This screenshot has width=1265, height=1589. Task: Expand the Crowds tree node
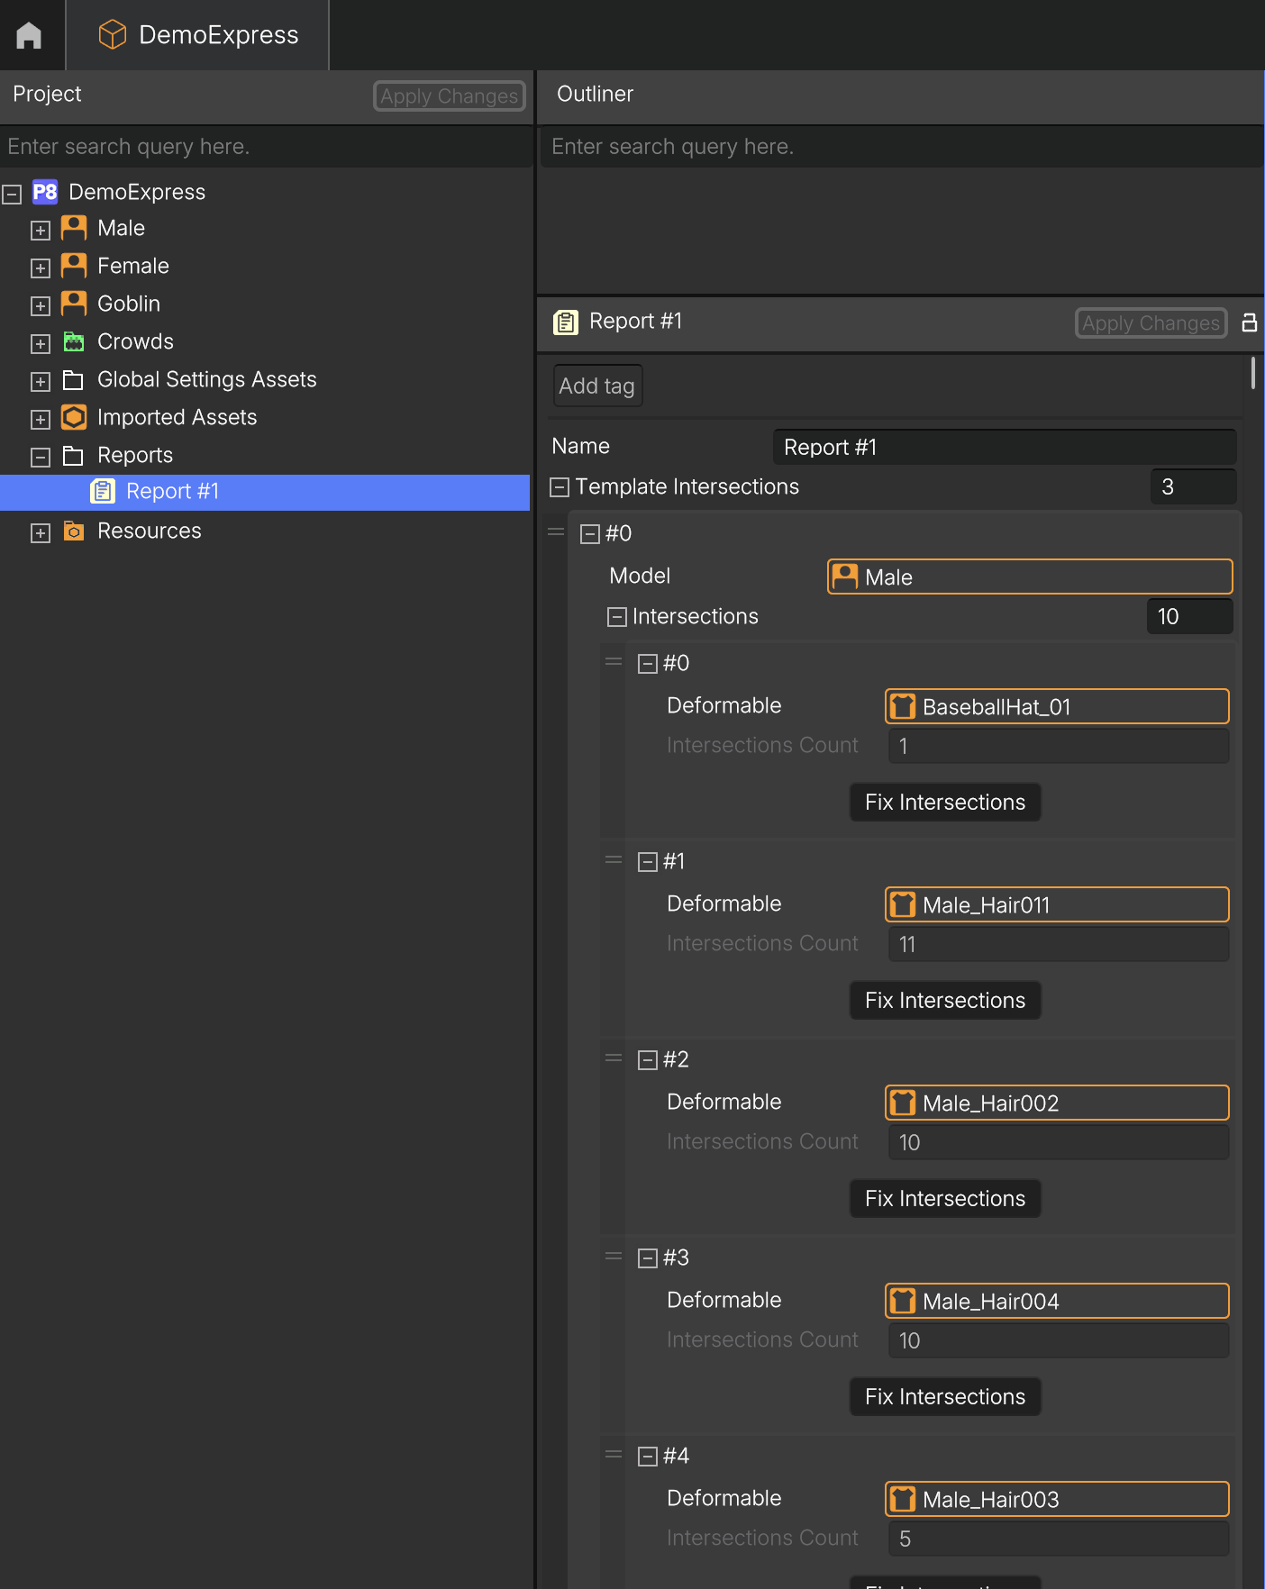41,344
